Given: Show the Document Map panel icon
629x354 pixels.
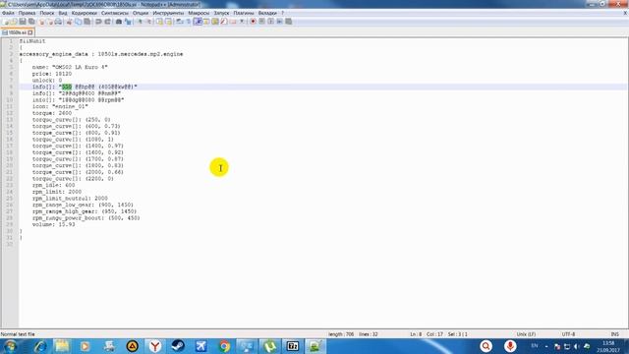Looking at the screenshot, I should (215, 22).
